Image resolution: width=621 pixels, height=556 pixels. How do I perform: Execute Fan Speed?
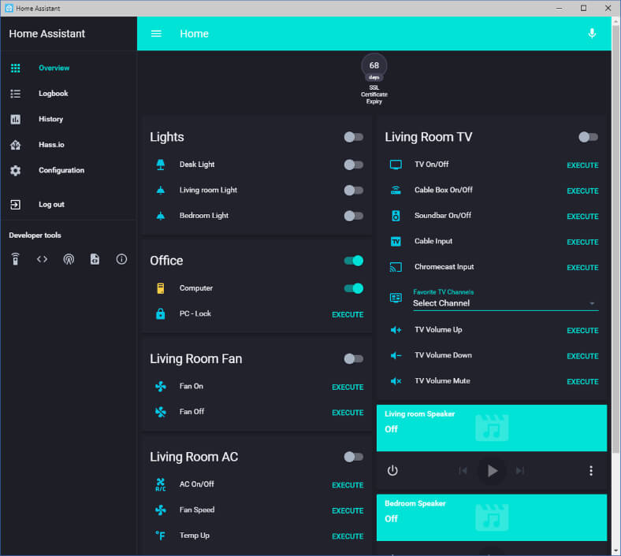tap(348, 511)
